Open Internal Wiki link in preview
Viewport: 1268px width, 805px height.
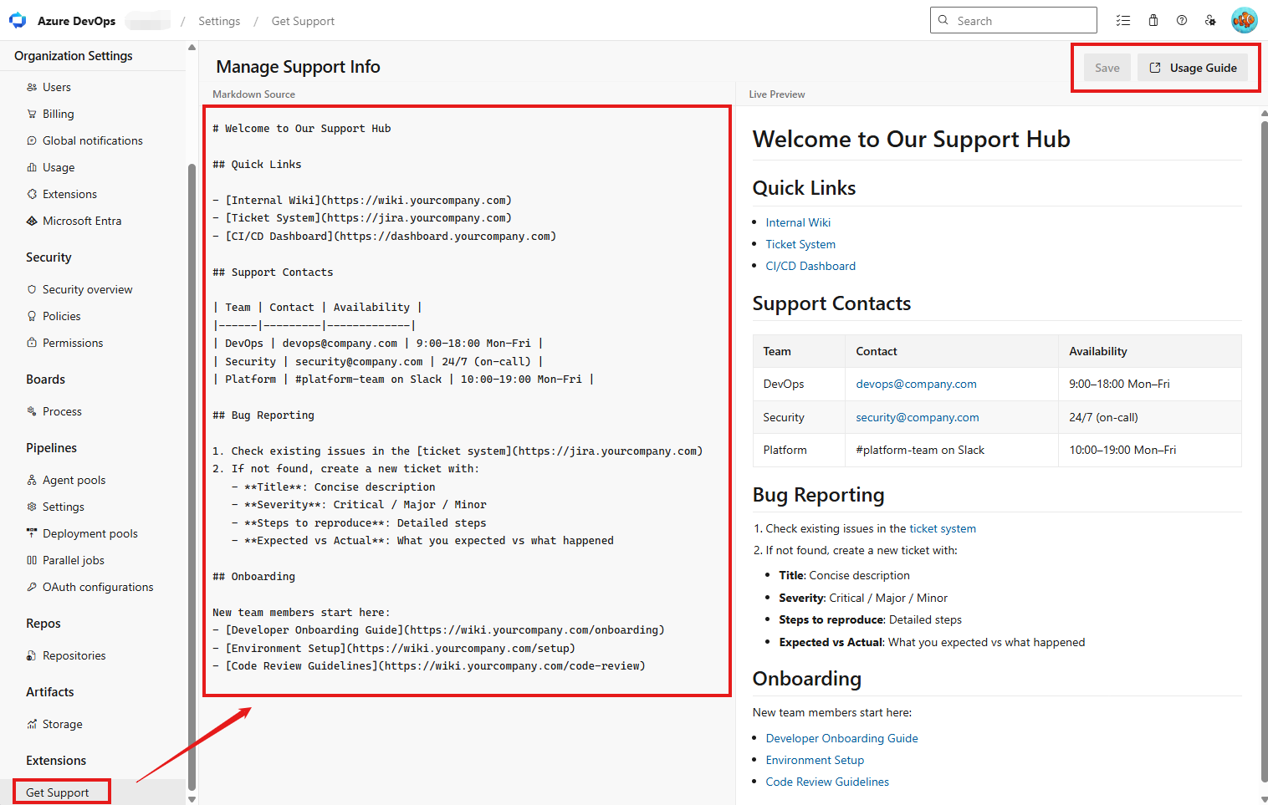coord(798,222)
